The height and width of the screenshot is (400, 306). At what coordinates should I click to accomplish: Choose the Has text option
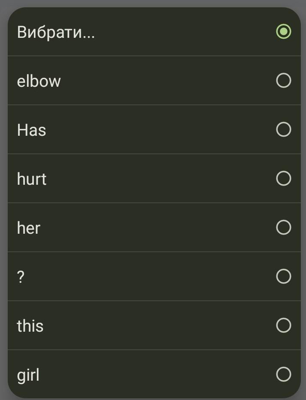coord(31,130)
